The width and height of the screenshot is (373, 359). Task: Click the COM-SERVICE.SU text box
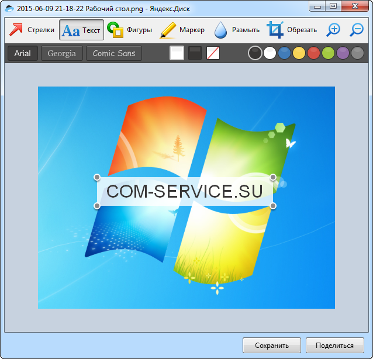(185, 191)
